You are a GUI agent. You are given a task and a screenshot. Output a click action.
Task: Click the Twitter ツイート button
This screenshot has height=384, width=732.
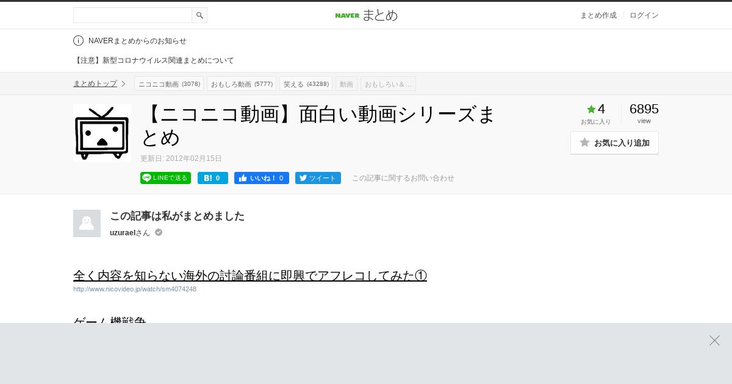[318, 178]
